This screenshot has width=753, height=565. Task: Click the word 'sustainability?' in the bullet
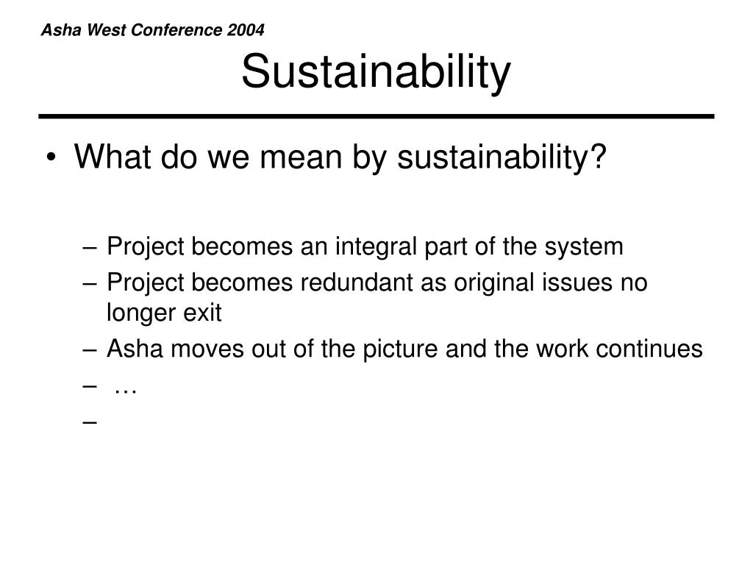click(x=502, y=157)
